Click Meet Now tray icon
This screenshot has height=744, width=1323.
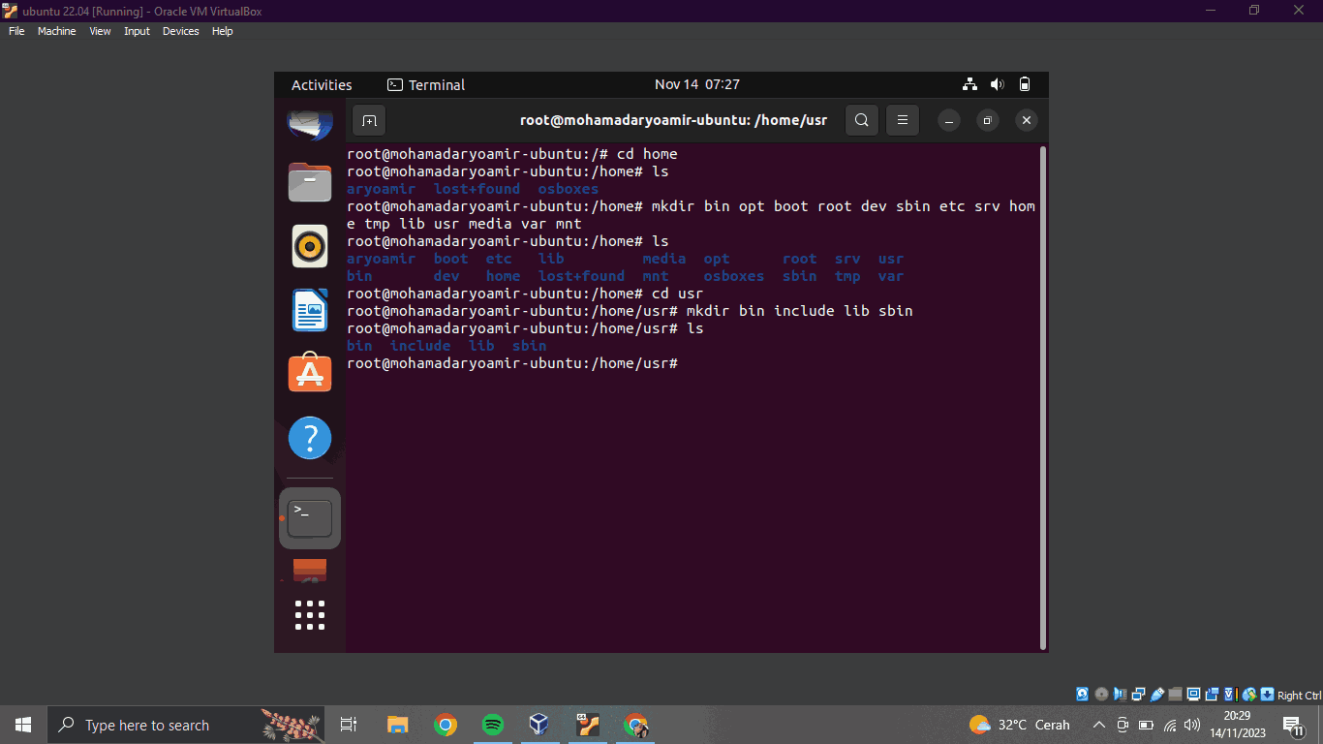(x=1123, y=725)
